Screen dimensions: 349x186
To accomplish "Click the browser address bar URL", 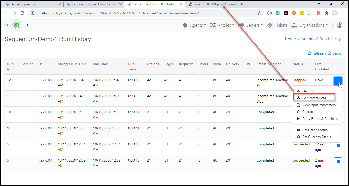I will [x=115, y=13].
